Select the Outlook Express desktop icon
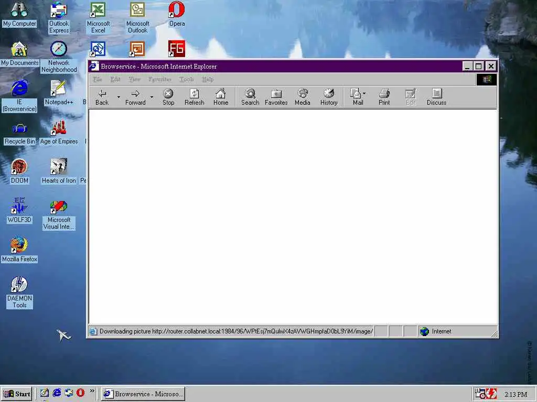Viewport: 537px width, 402px height. pyautogui.click(x=59, y=18)
